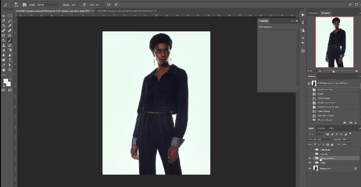
Task: Switch to the Navigator tab
Action: pyautogui.click(x=325, y=13)
